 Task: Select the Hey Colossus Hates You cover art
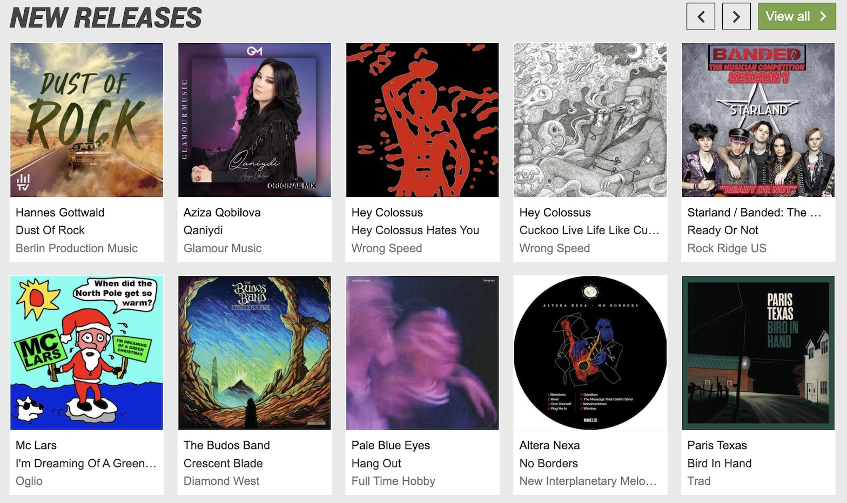click(422, 120)
